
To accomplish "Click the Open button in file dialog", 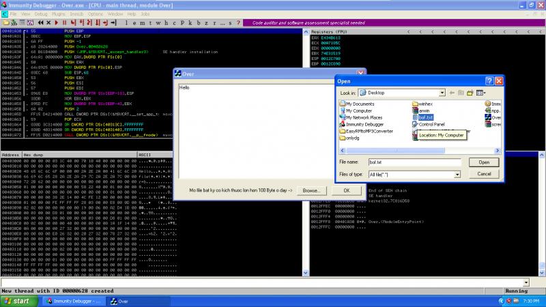I will point(484,162).
